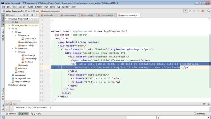The width and height of the screenshot is (211, 119).
Task: Click the Debug icon in top toolbar
Action: coord(194,11)
